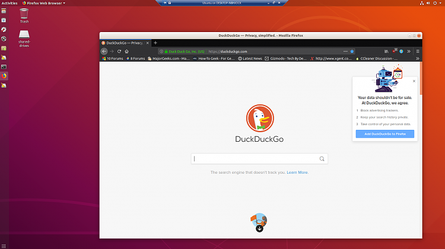
Task: Click the forward navigation arrow in Firefox
Action: tap(112, 52)
